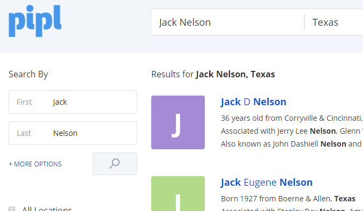
Task: Click the Results for Jack Nelson, Texas heading
Action: 213,75
